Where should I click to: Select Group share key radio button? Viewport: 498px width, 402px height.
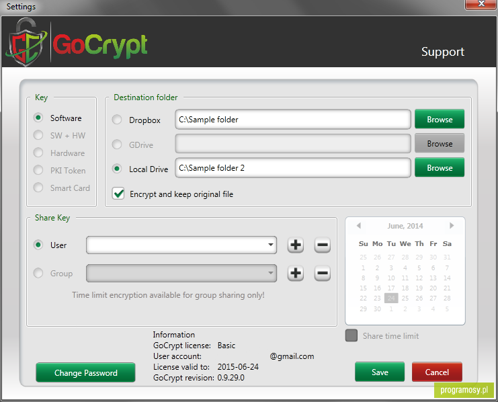(x=38, y=273)
